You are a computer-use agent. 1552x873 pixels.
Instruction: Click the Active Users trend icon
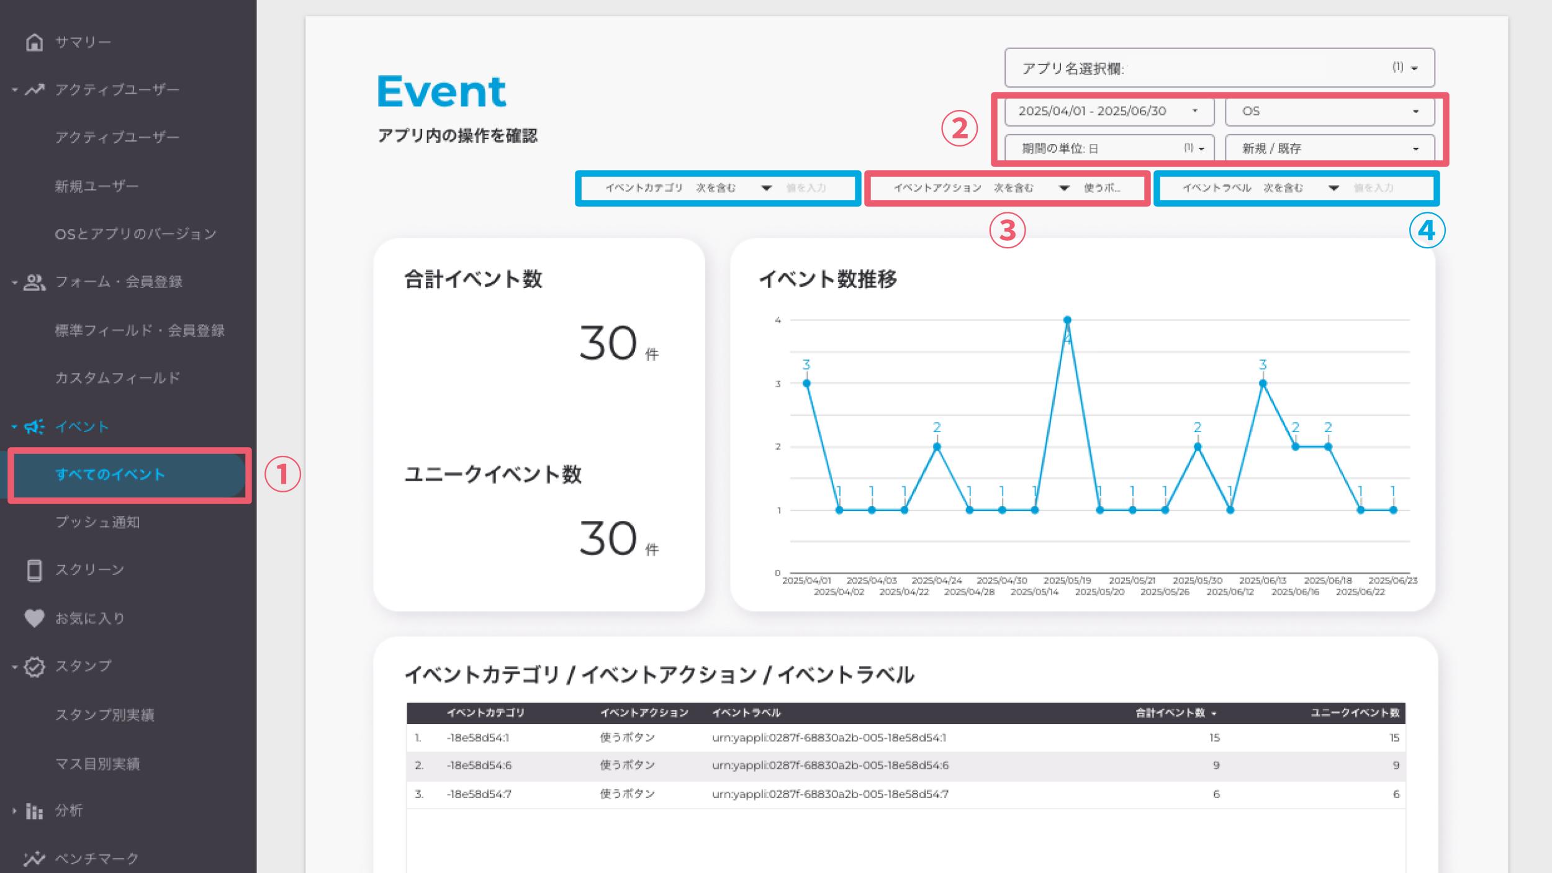[35, 89]
